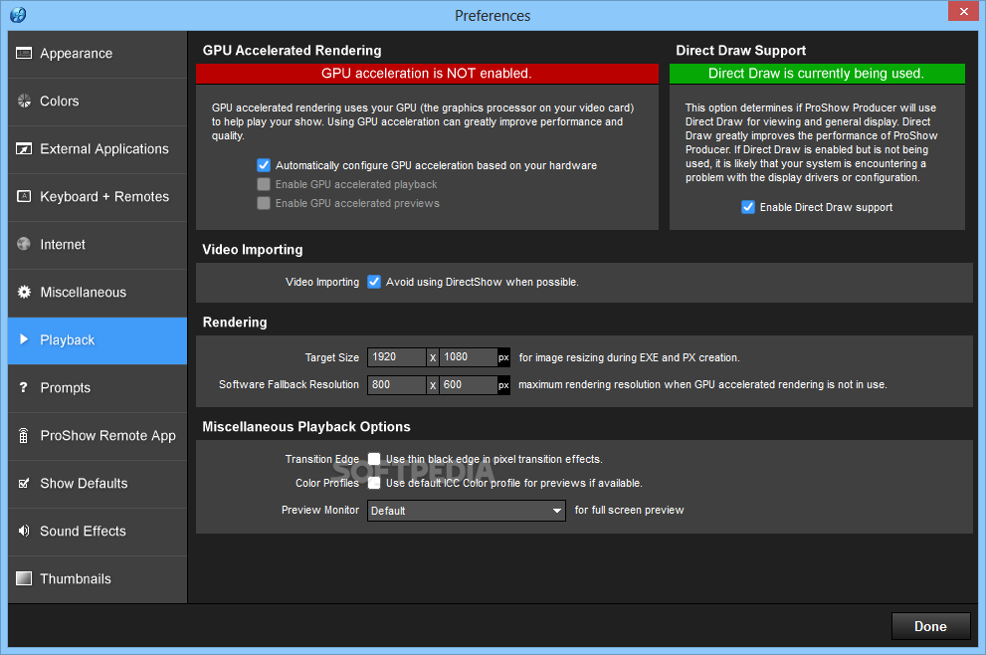
Task: Click the Keyboard + Remotes icon
Action: (x=24, y=196)
